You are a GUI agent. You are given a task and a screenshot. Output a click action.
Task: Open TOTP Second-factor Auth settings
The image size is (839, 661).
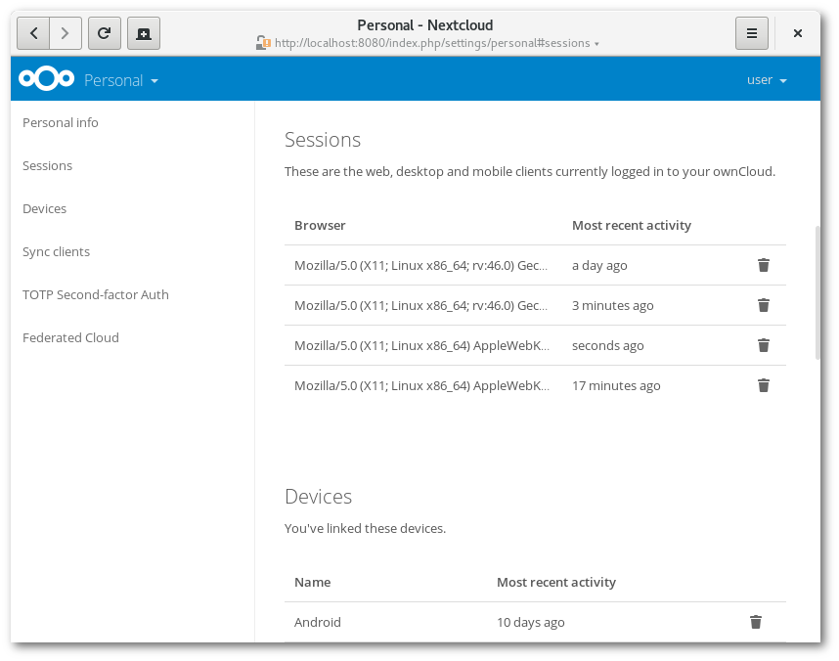tap(95, 294)
